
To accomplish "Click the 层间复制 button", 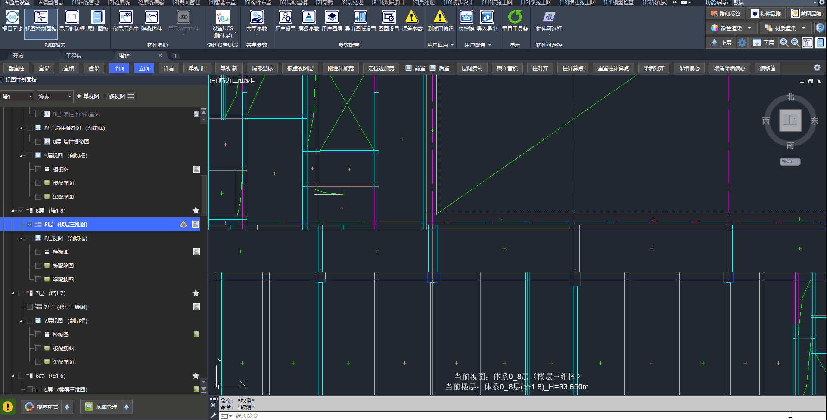I will tap(472, 68).
